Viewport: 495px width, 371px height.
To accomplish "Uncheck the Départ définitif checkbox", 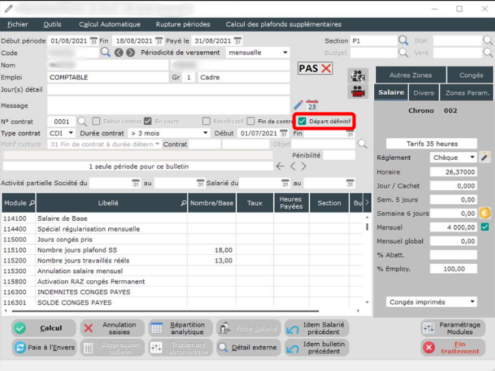I will point(302,121).
